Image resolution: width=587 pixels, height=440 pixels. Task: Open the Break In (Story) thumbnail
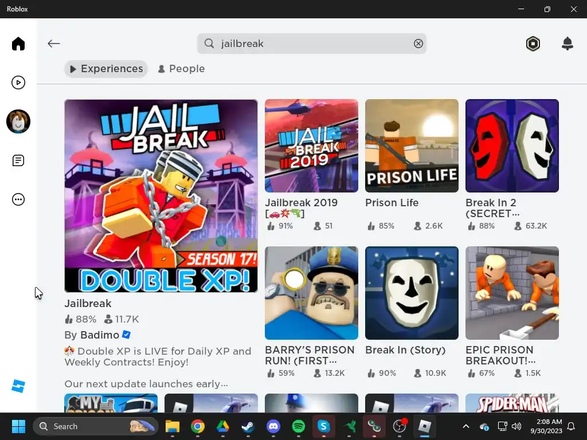pyautogui.click(x=412, y=293)
